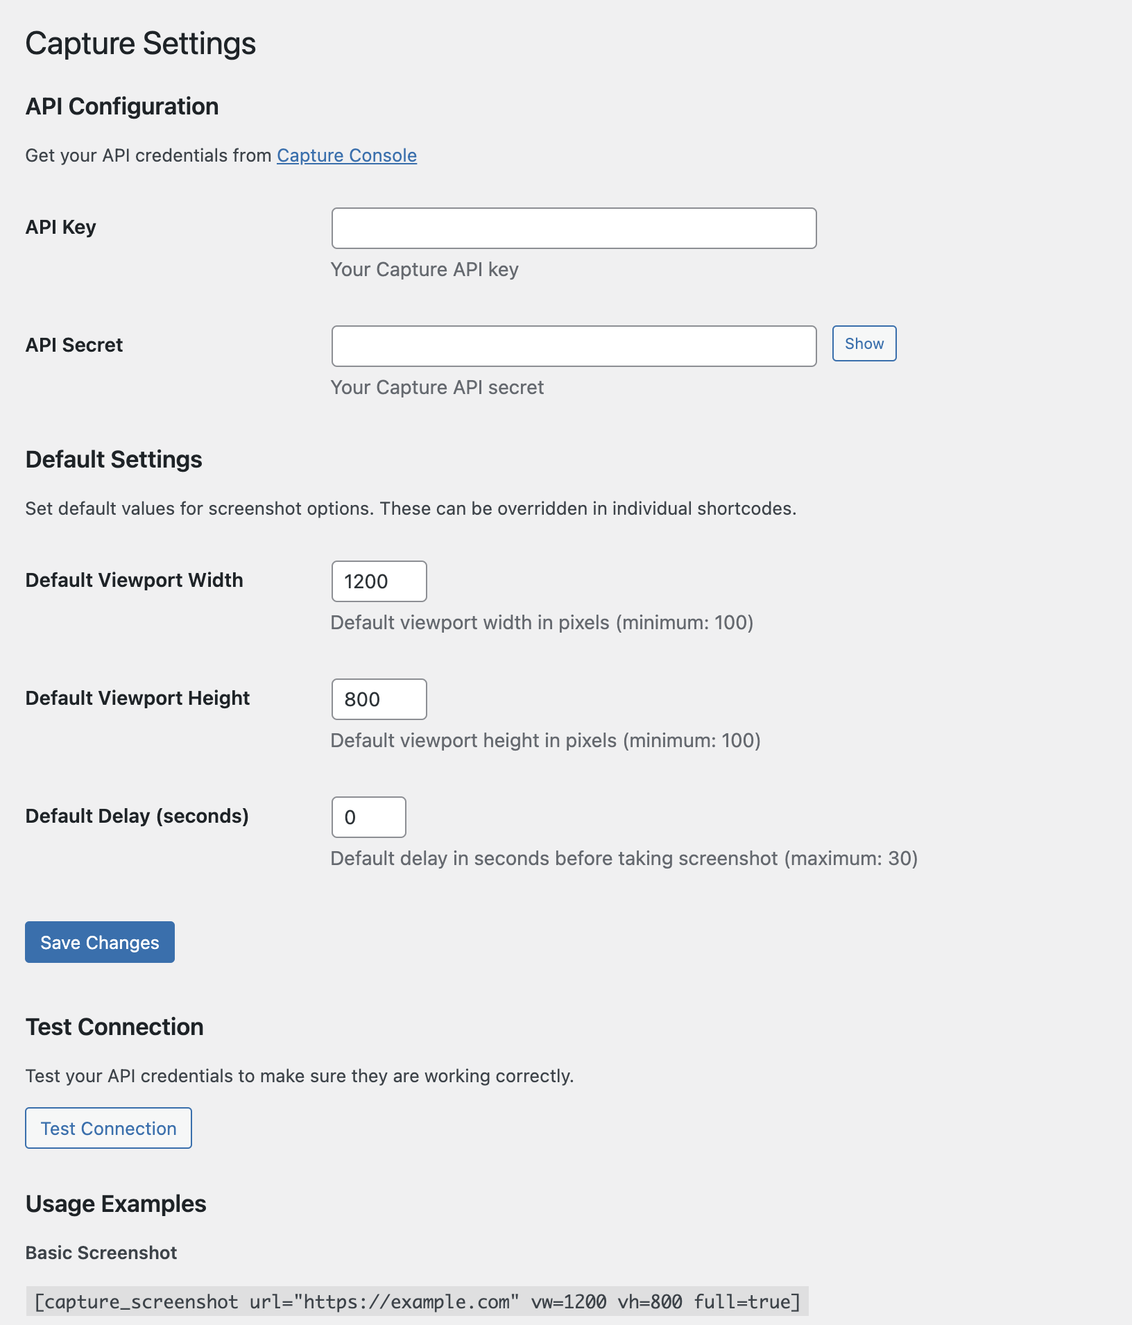Image resolution: width=1132 pixels, height=1325 pixels.
Task: Visit Capture Console for API credentials
Action: (x=346, y=155)
